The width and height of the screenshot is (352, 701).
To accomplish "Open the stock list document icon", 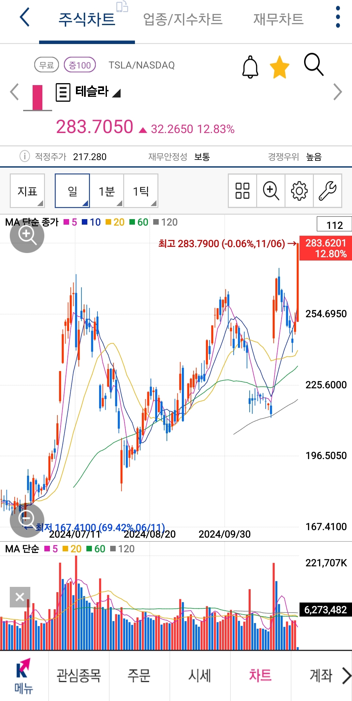I will click(63, 92).
